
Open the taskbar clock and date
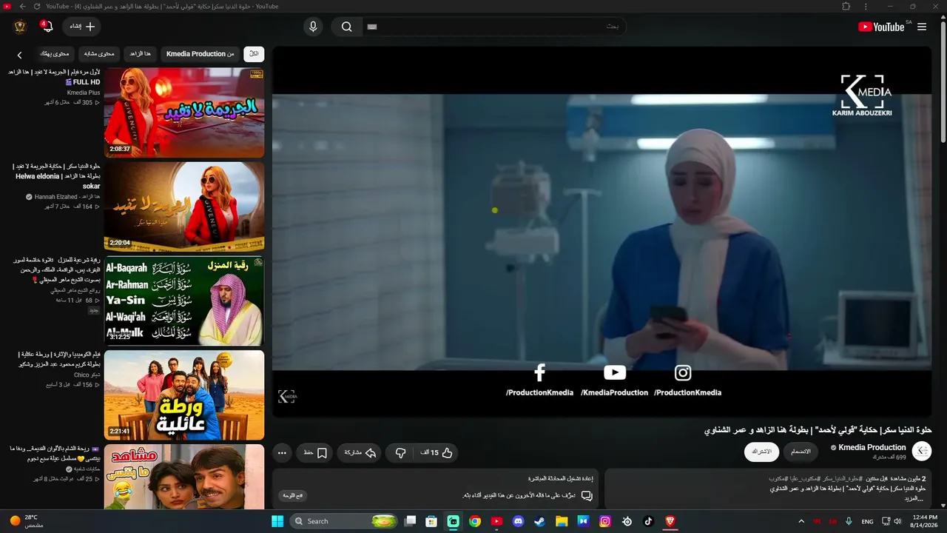click(925, 521)
